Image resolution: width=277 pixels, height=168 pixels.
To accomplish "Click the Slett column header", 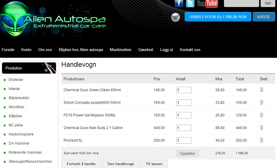I will [264, 79].
